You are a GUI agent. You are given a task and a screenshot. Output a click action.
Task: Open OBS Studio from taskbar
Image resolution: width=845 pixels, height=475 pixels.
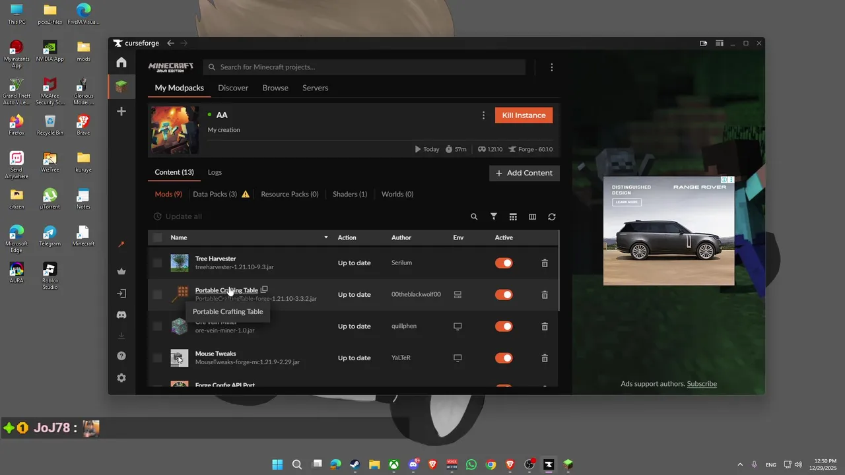point(529,464)
